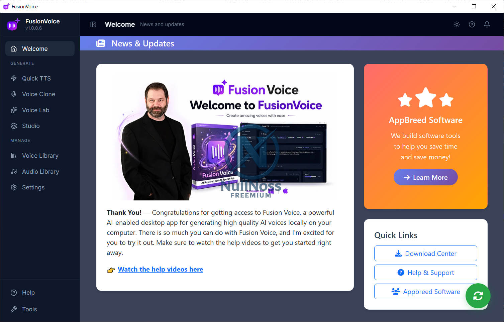Screen dimensions: 504x322
Task: Open the Audio Library
Action: pos(40,172)
